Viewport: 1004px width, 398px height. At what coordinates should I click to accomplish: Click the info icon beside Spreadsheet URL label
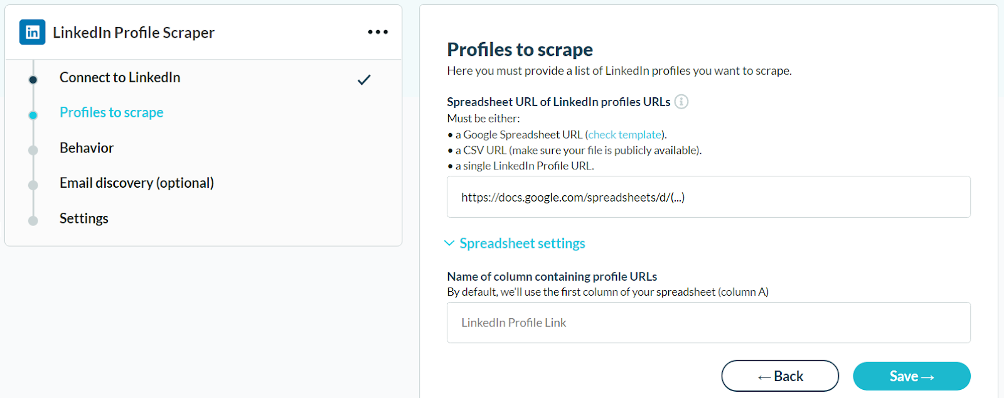pos(681,102)
